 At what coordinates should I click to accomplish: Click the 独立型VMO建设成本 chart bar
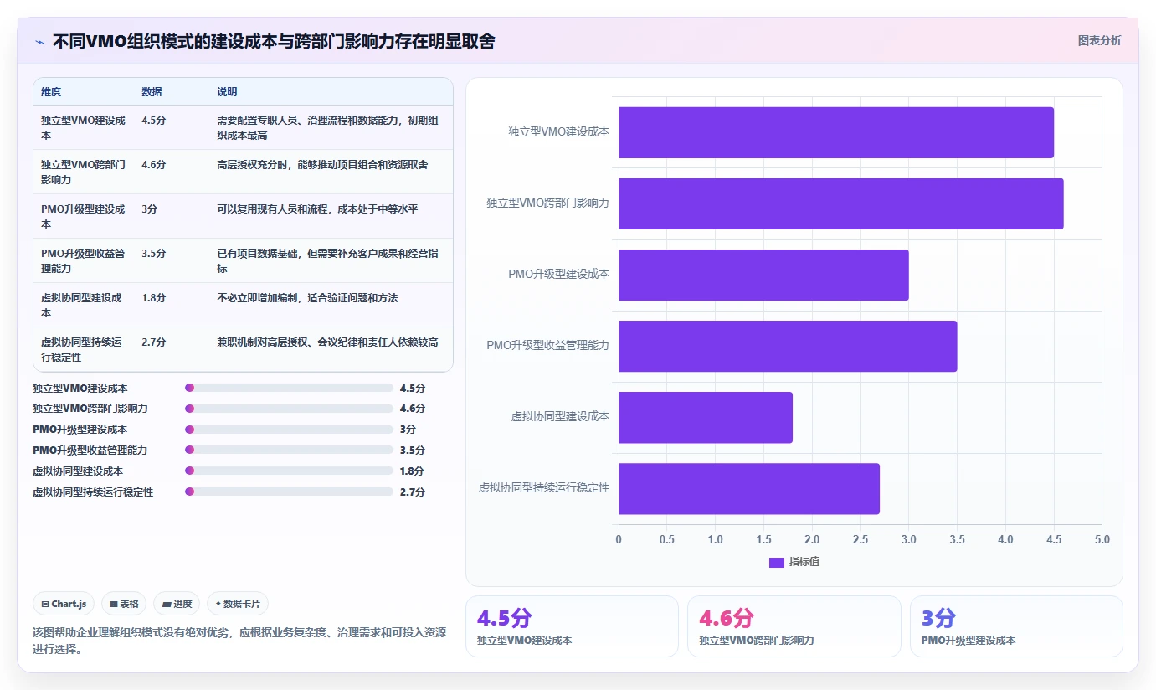coord(836,132)
